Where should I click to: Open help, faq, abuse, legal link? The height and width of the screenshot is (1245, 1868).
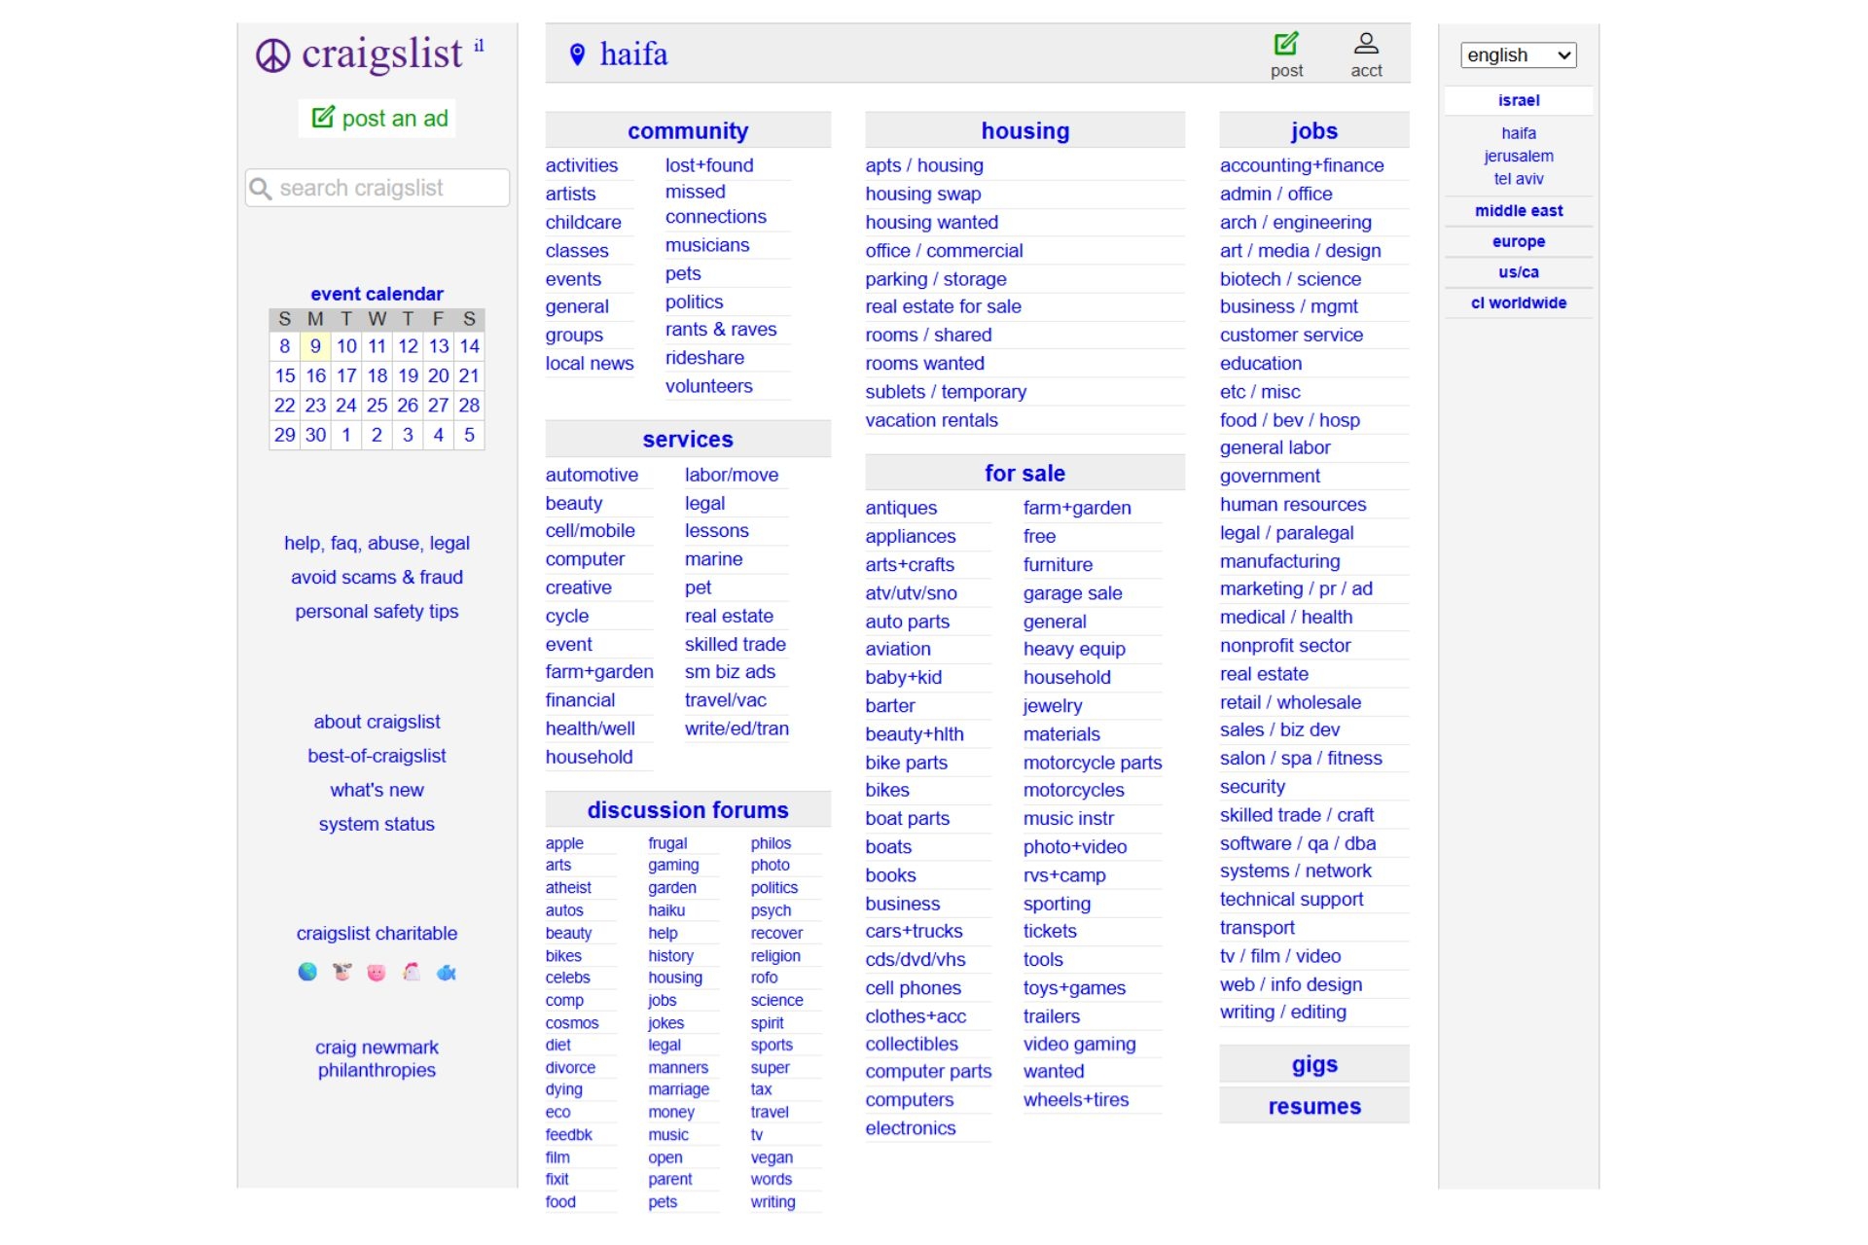377,543
